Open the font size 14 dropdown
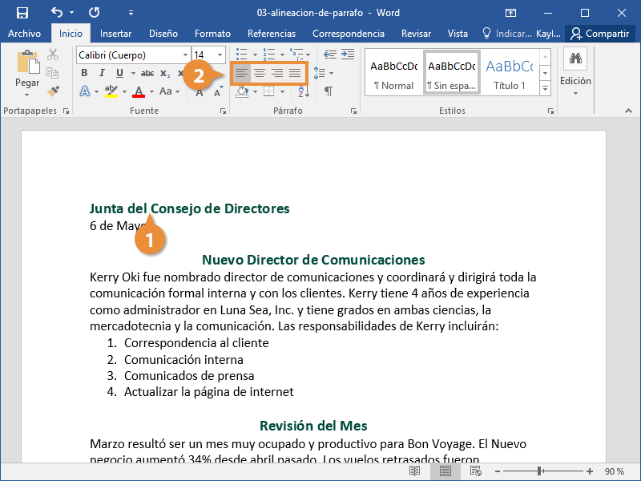Screen dimensions: 641x481 pyautogui.click(x=220, y=55)
